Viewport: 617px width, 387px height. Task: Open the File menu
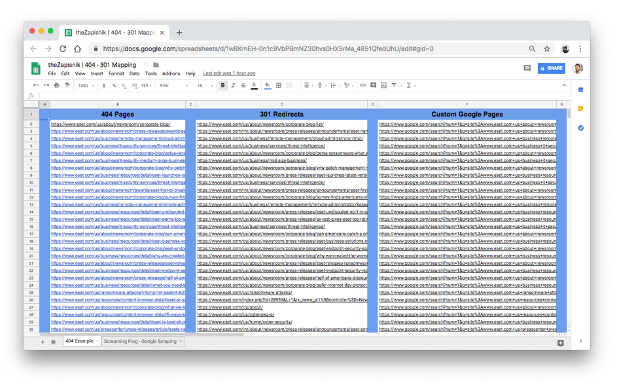click(52, 73)
